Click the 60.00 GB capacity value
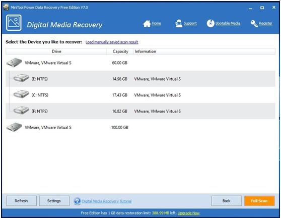The image size is (281, 218). tap(120, 63)
